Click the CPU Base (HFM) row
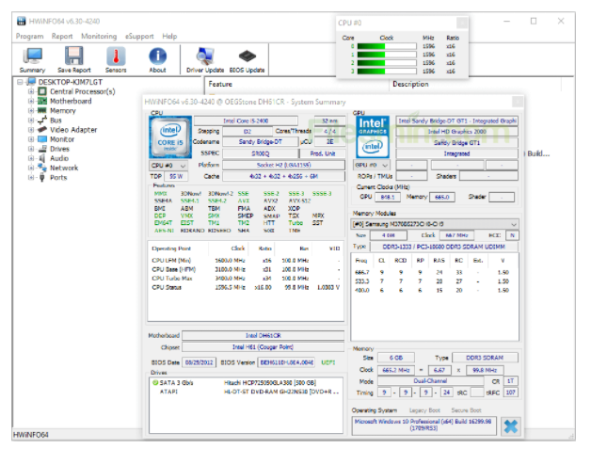The height and width of the screenshot is (449, 591). click(x=246, y=269)
